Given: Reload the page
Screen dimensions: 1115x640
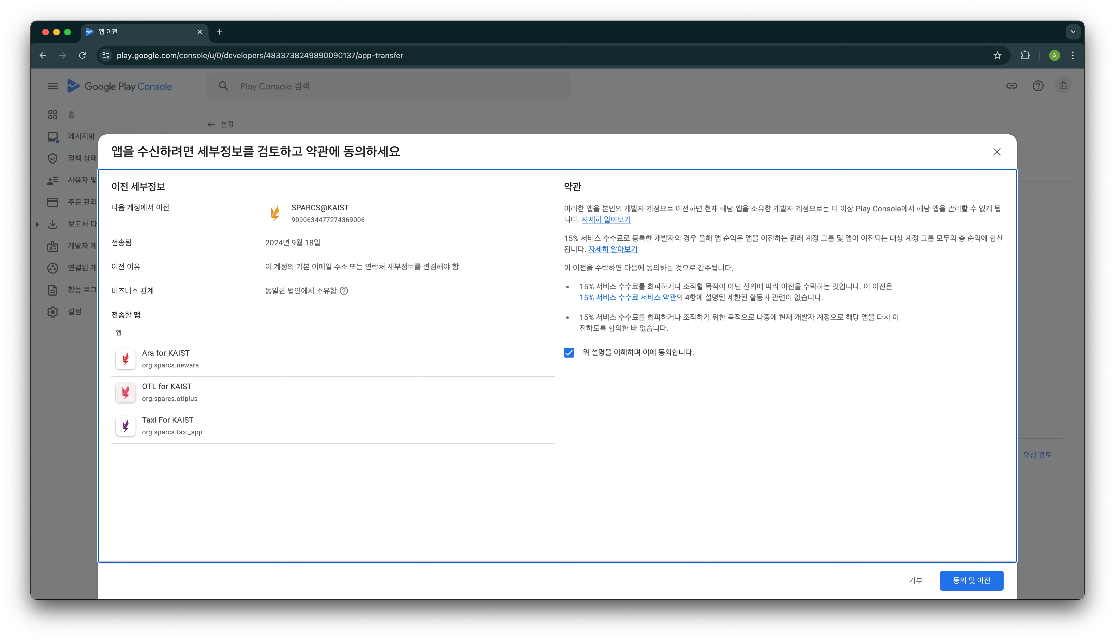Looking at the screenshot, I should [82, 55].
